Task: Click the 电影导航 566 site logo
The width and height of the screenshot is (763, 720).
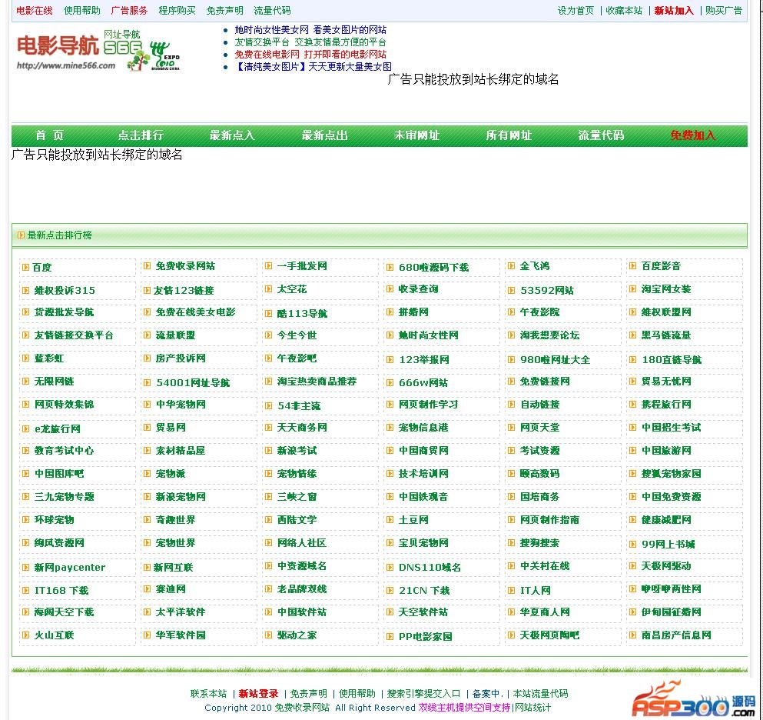Action: (x=98, y=51)
